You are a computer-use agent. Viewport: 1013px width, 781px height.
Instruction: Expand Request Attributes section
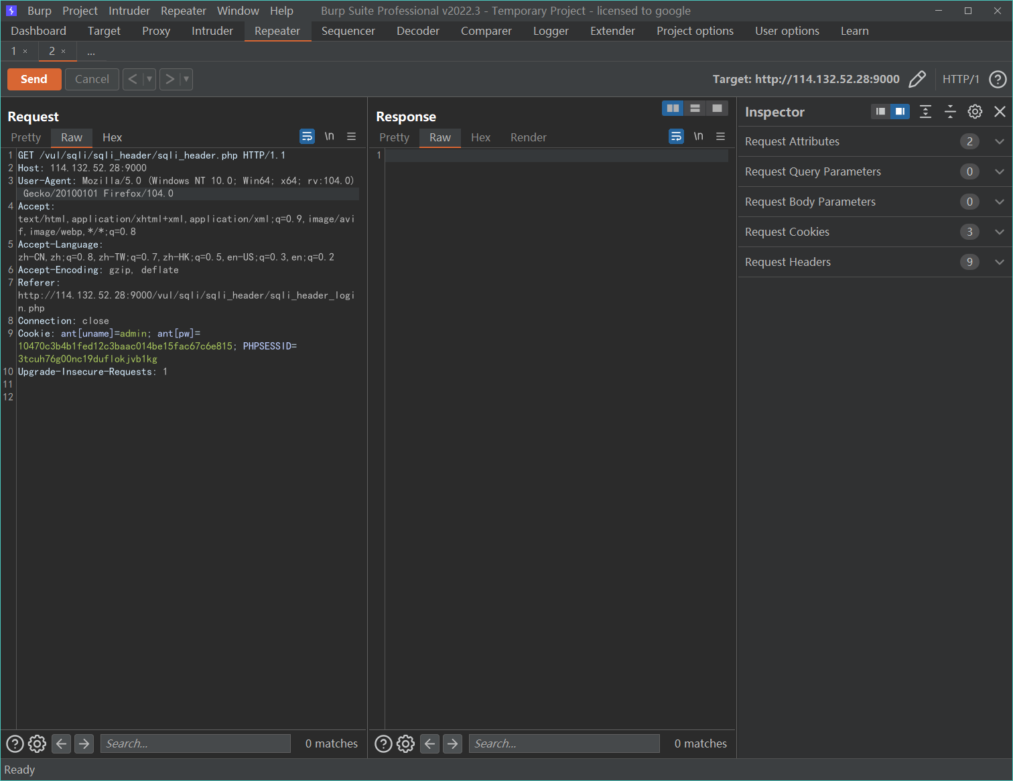point(875,141)
